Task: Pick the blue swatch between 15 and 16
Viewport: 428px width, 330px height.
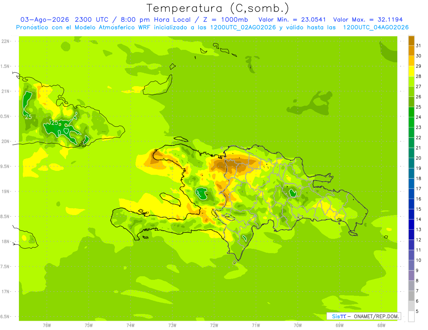Action: tap(411, 204)
